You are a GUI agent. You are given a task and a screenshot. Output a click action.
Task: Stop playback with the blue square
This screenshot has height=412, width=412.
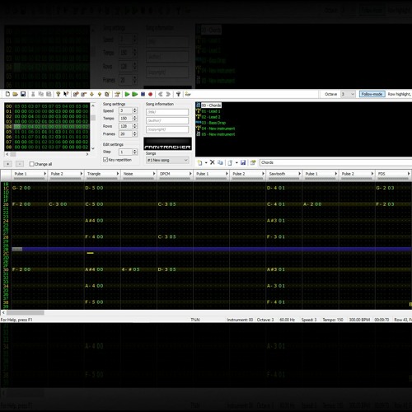click(143, 94)
